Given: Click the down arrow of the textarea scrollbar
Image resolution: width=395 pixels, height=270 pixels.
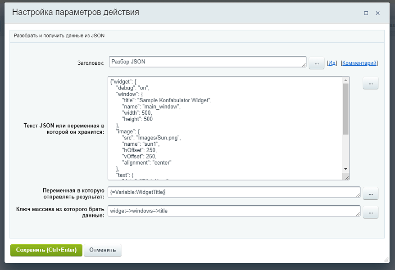Looking at the screenshot, I should (x=345, y=170).
